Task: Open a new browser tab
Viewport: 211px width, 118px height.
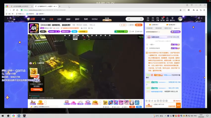Action: 60,6
